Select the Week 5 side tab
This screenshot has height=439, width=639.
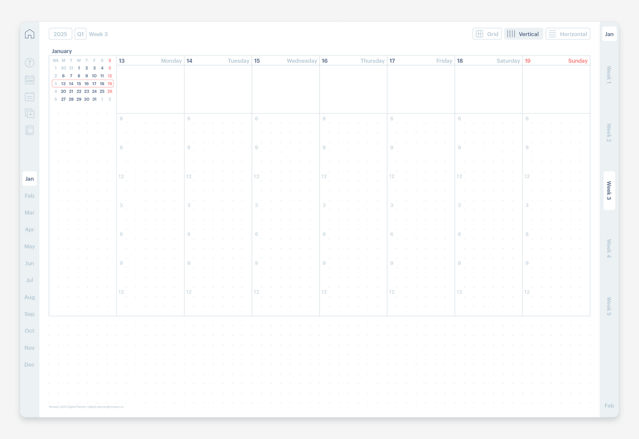click(x=609, y=306)
